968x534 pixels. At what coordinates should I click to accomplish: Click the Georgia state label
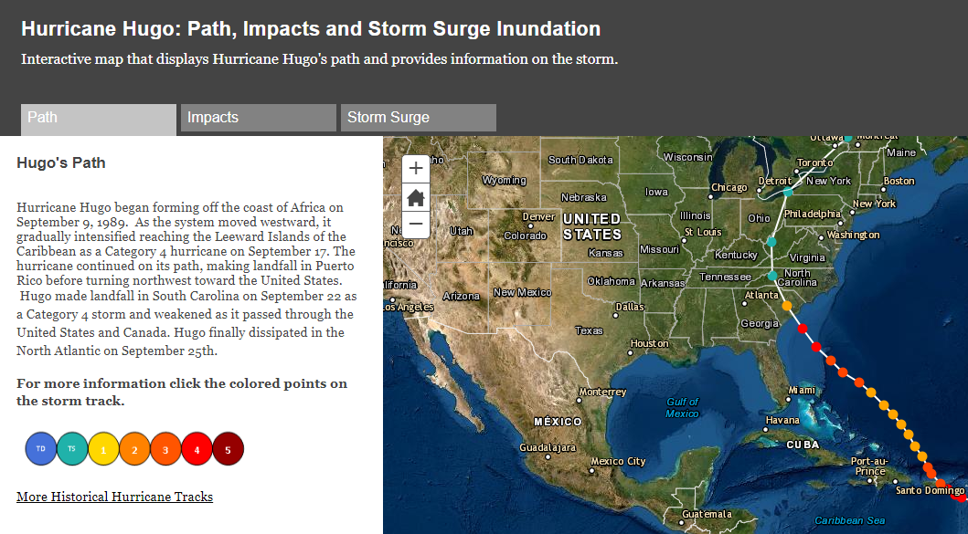[760, 323]
